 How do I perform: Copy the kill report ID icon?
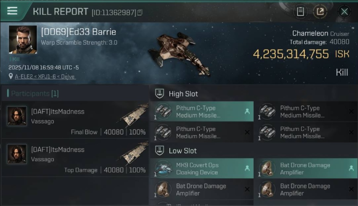tap(140, 12)
